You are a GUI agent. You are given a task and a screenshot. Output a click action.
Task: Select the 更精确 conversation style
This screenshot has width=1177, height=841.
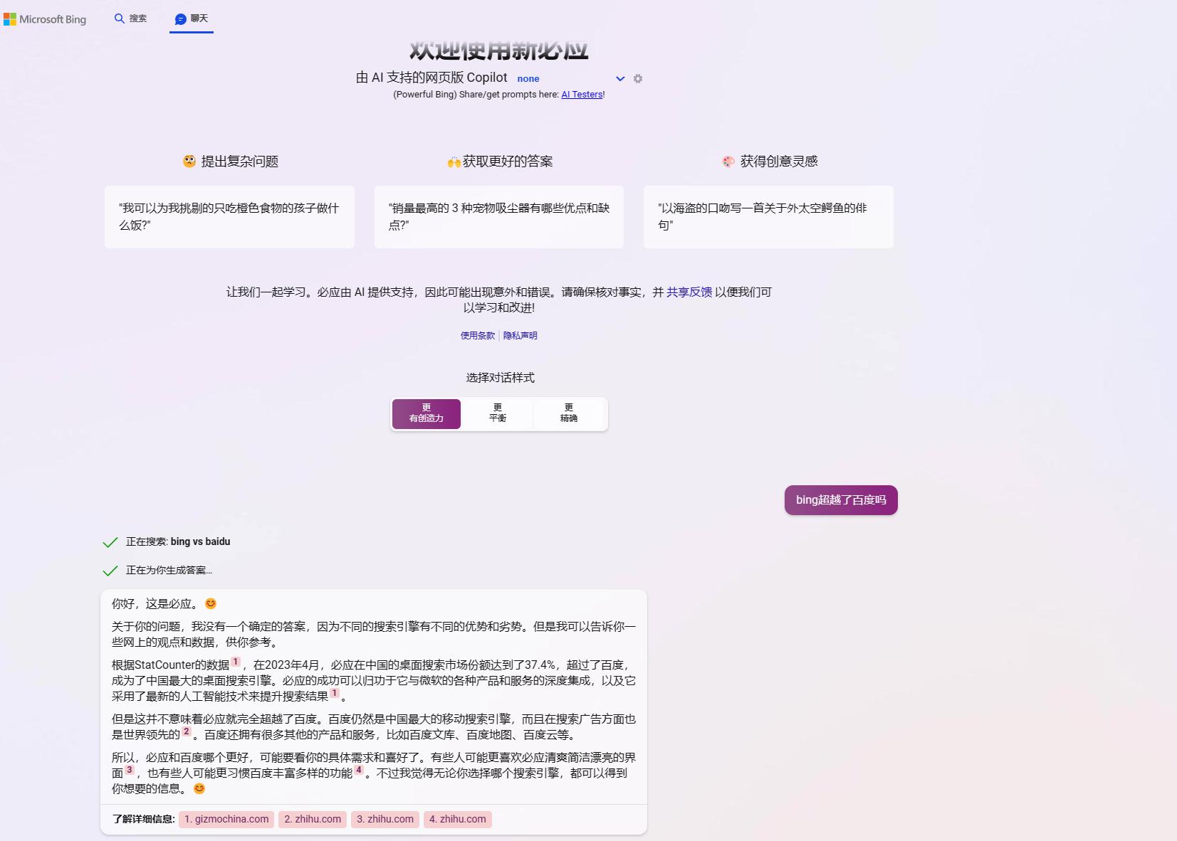569,413
